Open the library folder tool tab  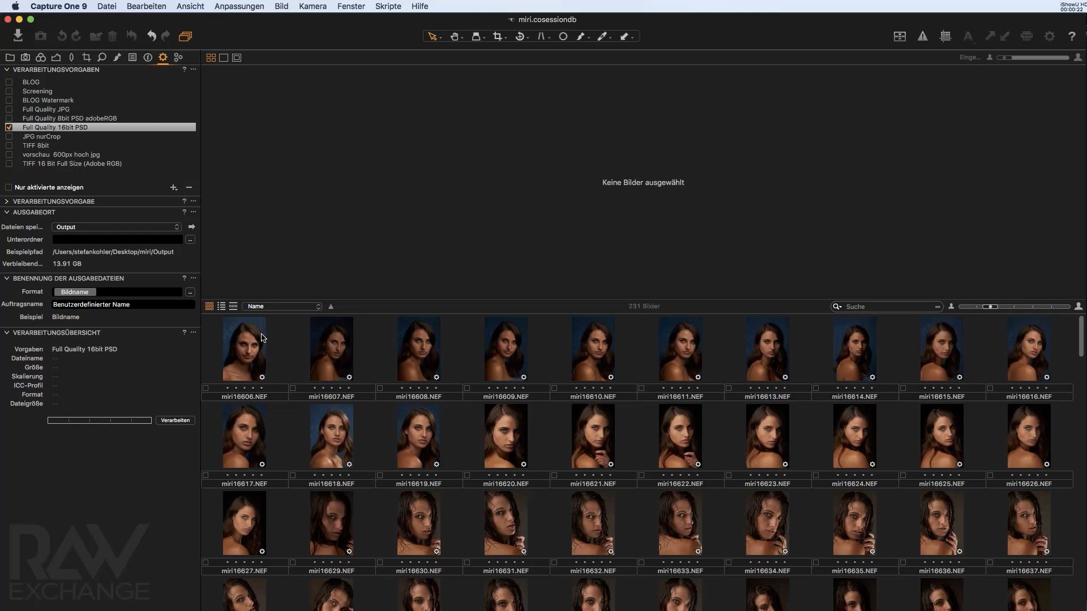pyautogui.click(x=10, y=57)
